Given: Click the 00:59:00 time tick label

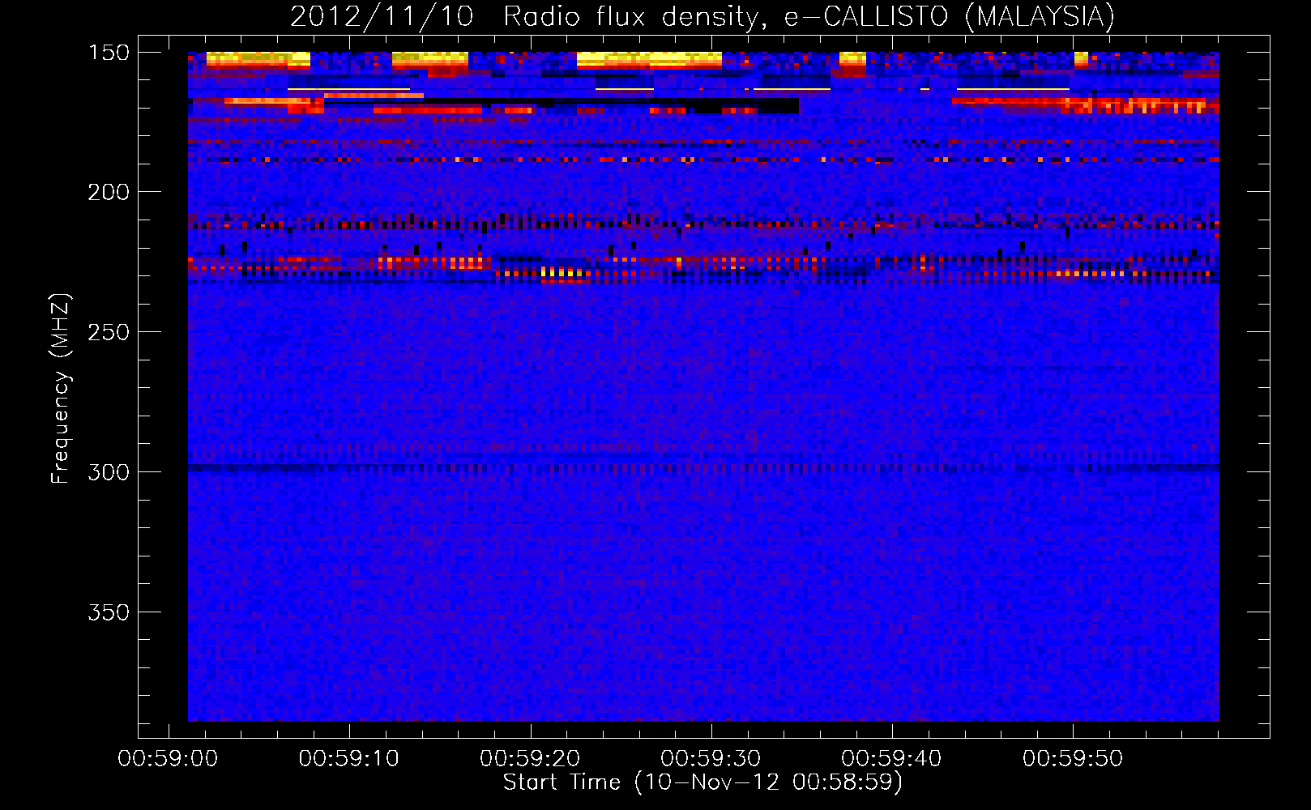Looking at the screenshot, I should (x=168, y=759).
